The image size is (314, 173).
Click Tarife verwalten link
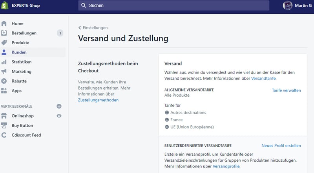click(x=286, y=90)
